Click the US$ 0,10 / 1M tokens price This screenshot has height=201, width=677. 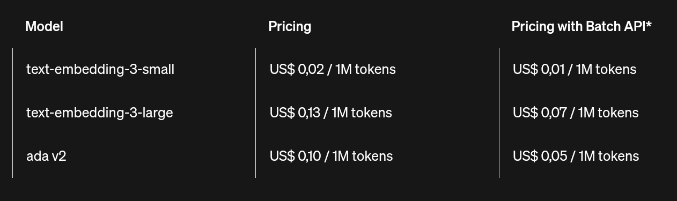click(332, 156)
